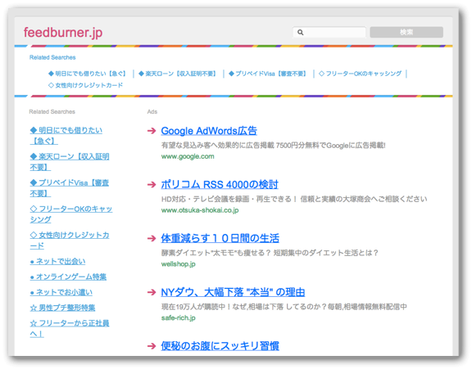This screenshot has width=472, height=369.
Task: Click the gray sidebar Related Searches heading
Action: (x=52, y=112)
